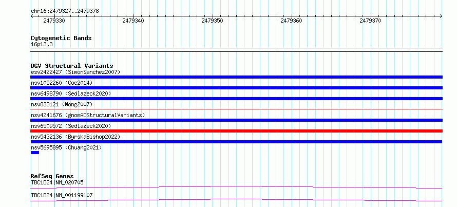Open transcript TBC1D24|NM_020705 label
This screenshot has width=457, height=207.
[x=57, y=182]
